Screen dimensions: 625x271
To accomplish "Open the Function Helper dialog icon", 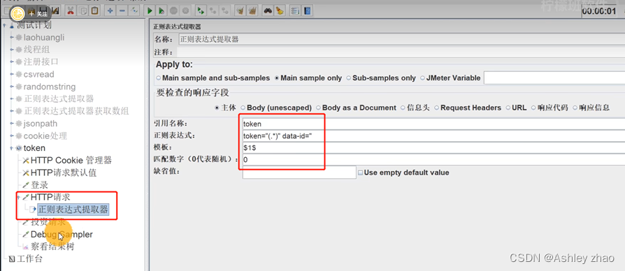I will pyautogui.click(x=295, y=10).
